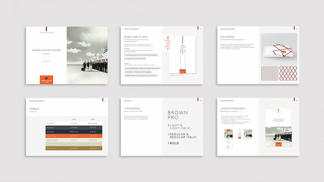Screen dimensions: 324x182
Task: Click the "FARBEN." heading
Action: [34, 109]
